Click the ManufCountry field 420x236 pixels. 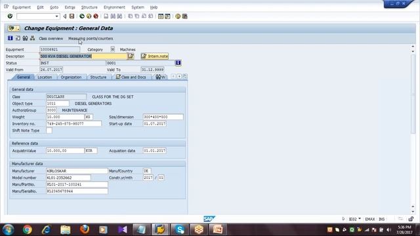tap(147, 170)
